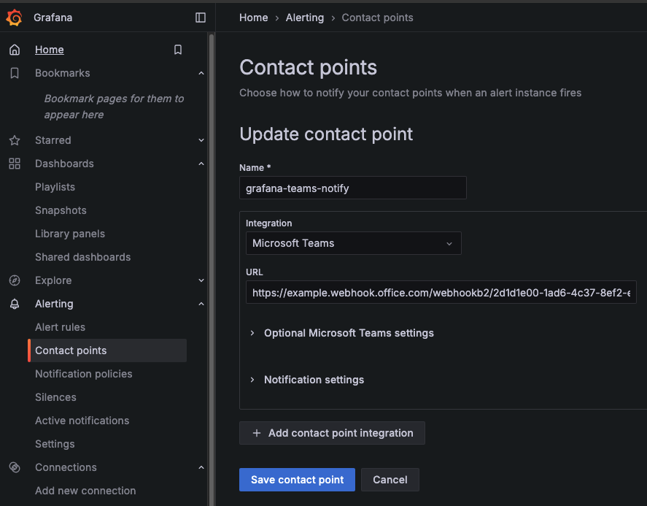
Task: Click the Alerting bell icon
Action: pyautogui.click(x=15, y=304)
